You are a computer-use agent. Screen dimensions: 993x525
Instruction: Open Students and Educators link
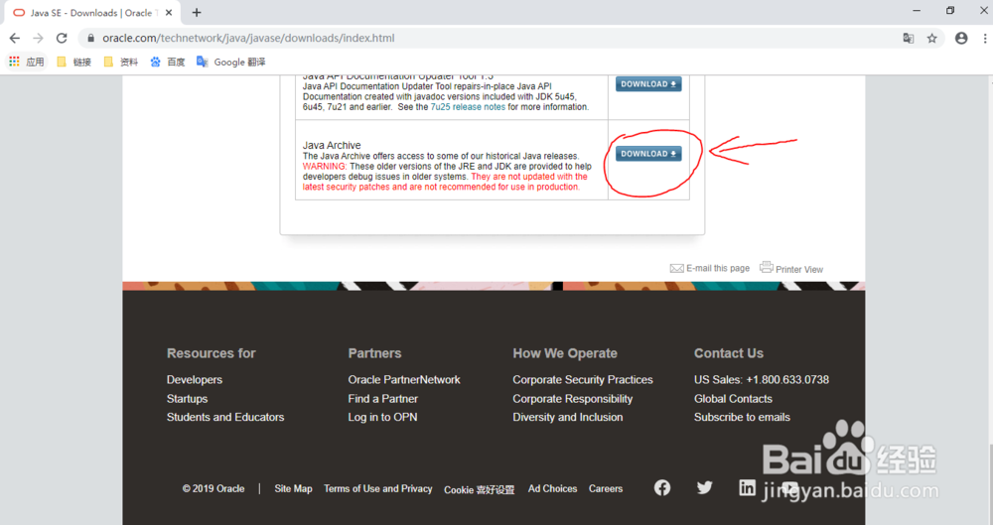coord(225,417)
